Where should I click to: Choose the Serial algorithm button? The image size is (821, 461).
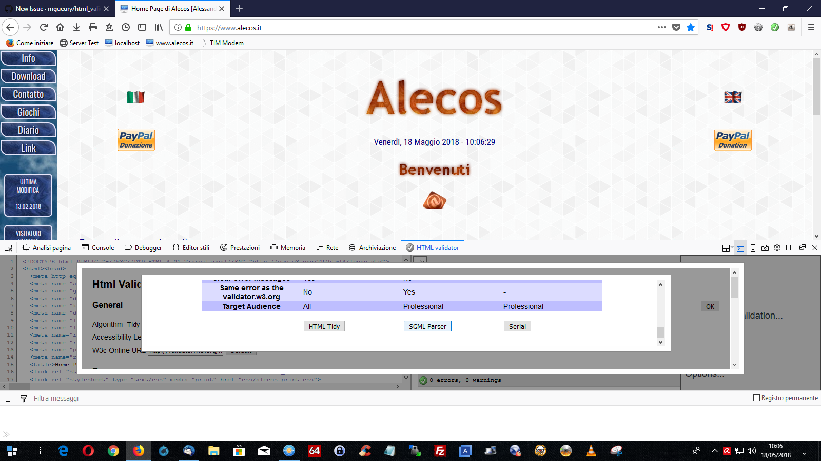point(517,326)
